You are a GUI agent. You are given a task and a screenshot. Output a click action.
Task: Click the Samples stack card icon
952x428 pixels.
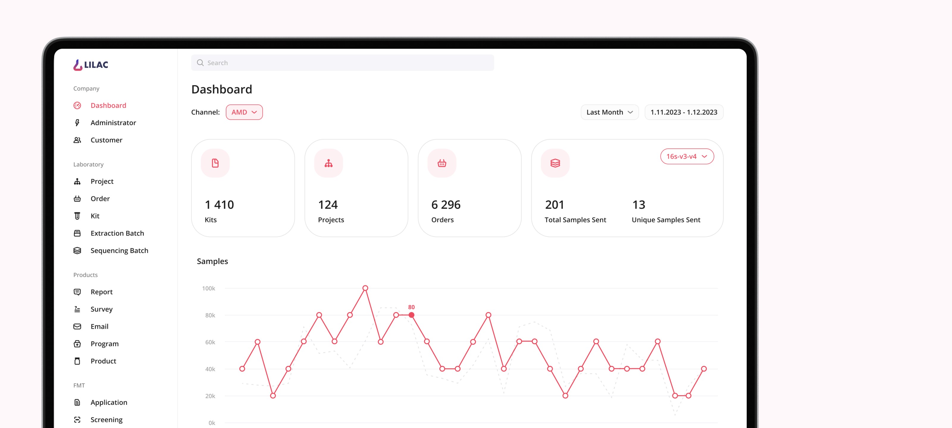(x=555, y=163)
